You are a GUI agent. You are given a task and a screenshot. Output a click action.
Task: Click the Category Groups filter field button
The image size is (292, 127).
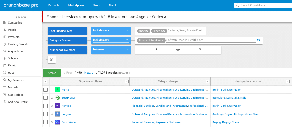[67, 41]
